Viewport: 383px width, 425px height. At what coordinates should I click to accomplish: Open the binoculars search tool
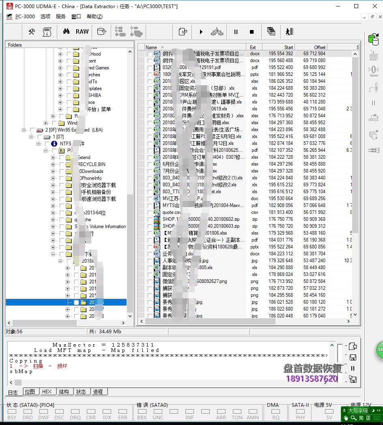pyautogui.click(x=67, y=32)
